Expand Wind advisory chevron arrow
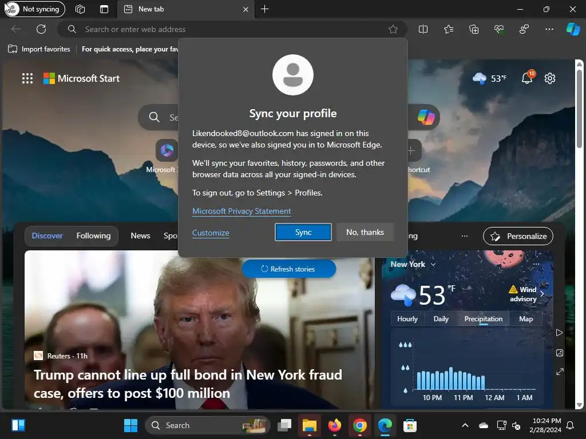 543,294
